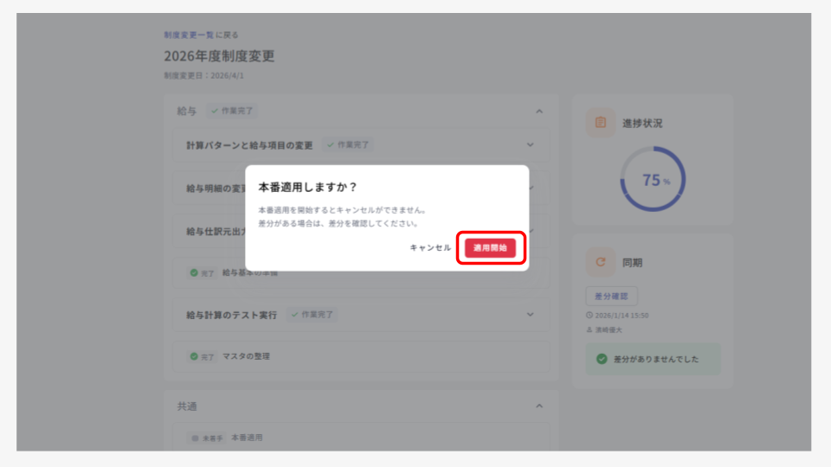Click the 差分確認 button
Viewport: 831px width, 467px height.
click(611, 297)
